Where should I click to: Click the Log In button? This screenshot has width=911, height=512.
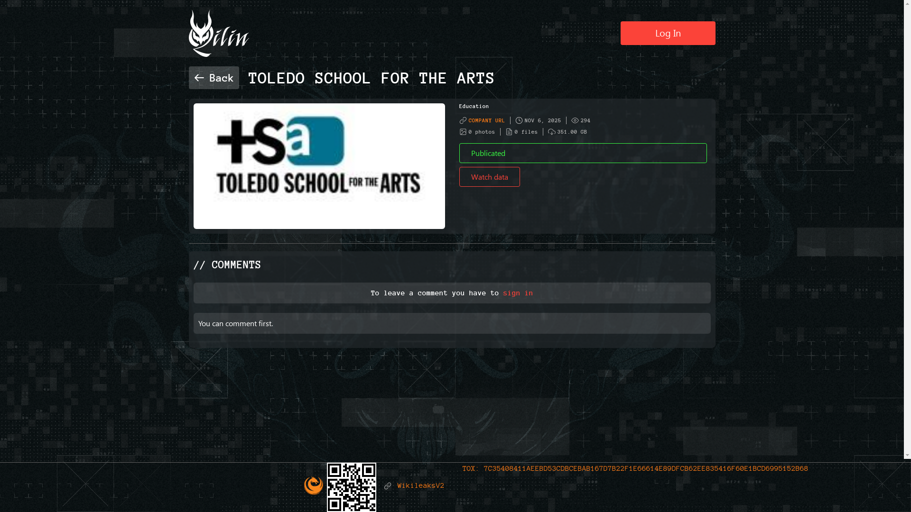click(668, 33)
